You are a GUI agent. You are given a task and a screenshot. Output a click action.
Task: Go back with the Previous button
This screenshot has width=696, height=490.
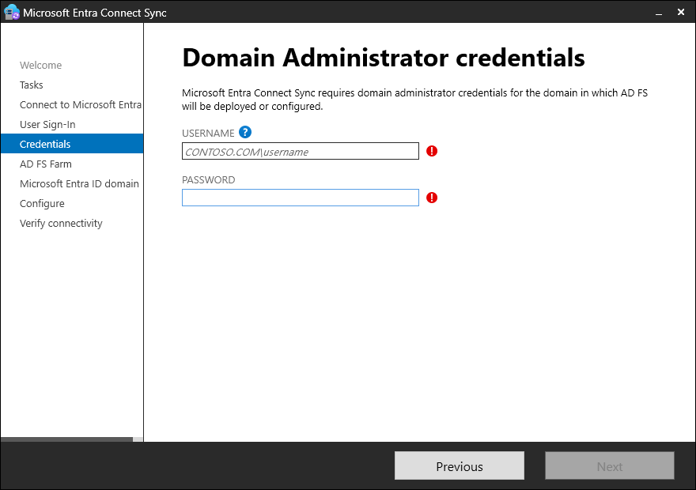pos(460,465)
